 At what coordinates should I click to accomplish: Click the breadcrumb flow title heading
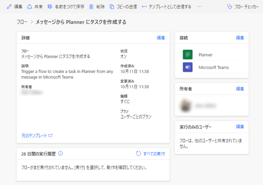(x=81, y=22)
